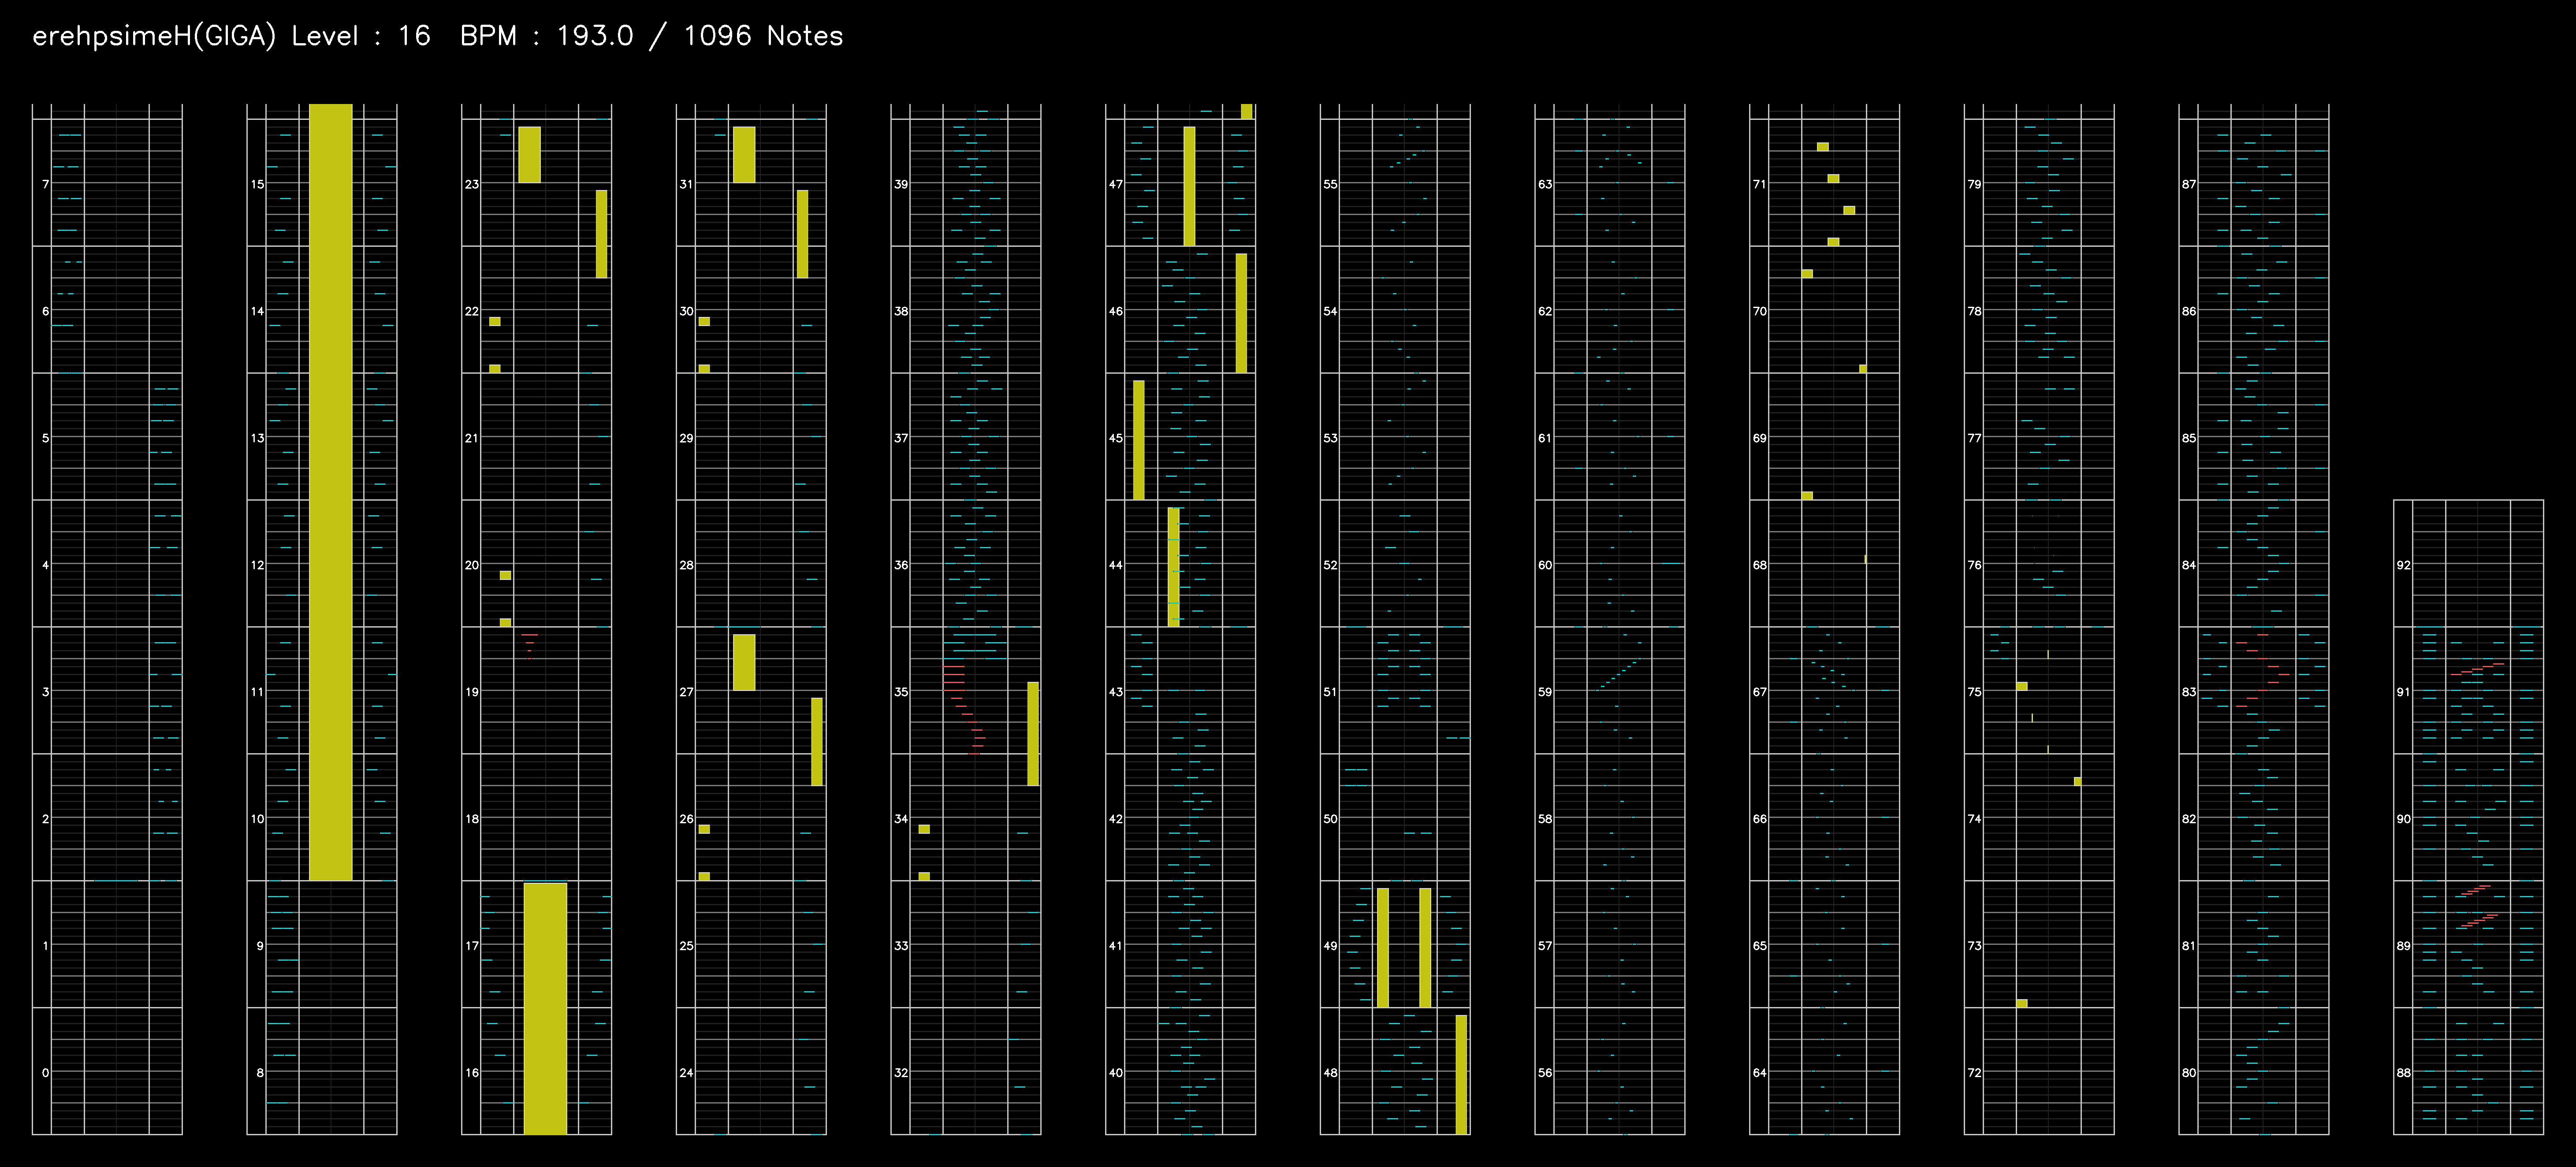
Task: Click measure number 67 label
Action: (1760, 692)
